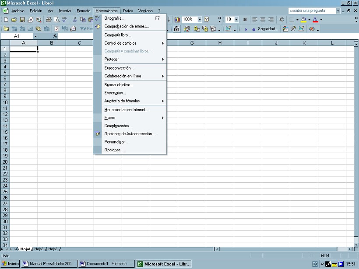Viewport: 359px width, 269px height.
Task: Switch to the Hoja2 sheet tab
Action: 39,249
